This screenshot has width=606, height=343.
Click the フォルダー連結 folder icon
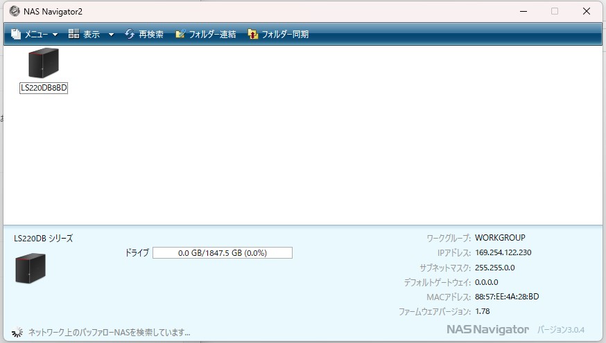pos(180,34)
